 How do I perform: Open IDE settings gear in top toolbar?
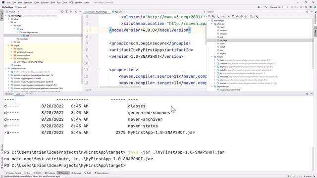(311, 7)
